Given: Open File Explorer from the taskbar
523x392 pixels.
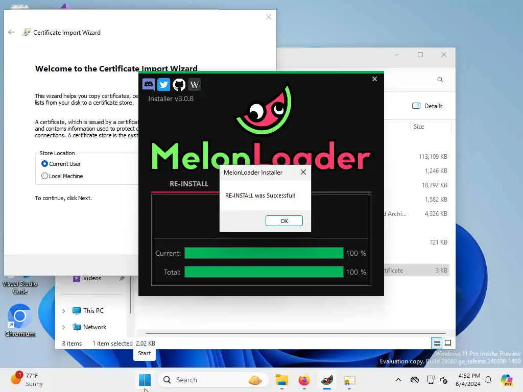Looking at the screenshot, I should 282,380.
